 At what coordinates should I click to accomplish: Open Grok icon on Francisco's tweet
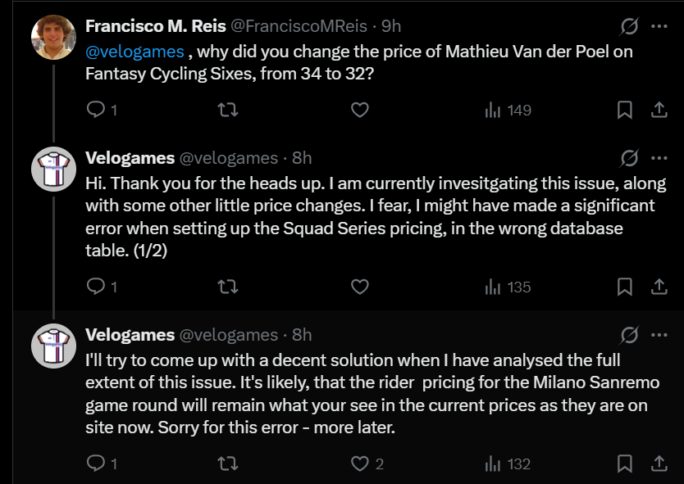(x=629, y=26)
